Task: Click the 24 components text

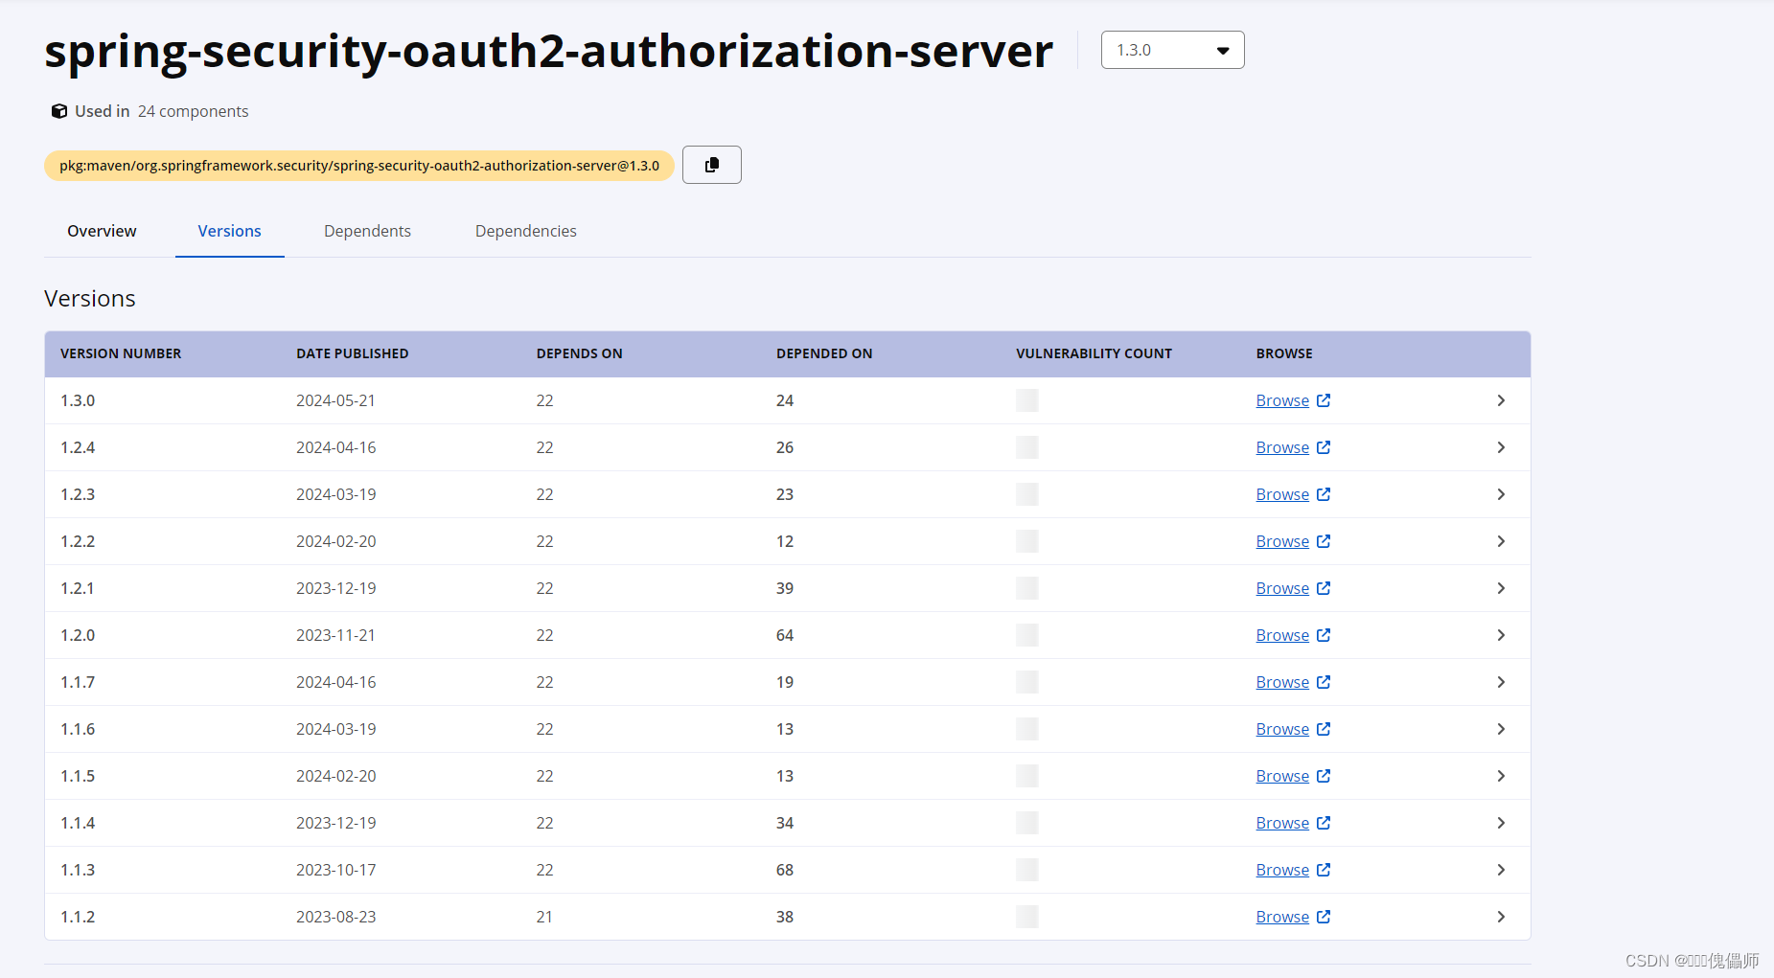Action: [x=193, y=111]
